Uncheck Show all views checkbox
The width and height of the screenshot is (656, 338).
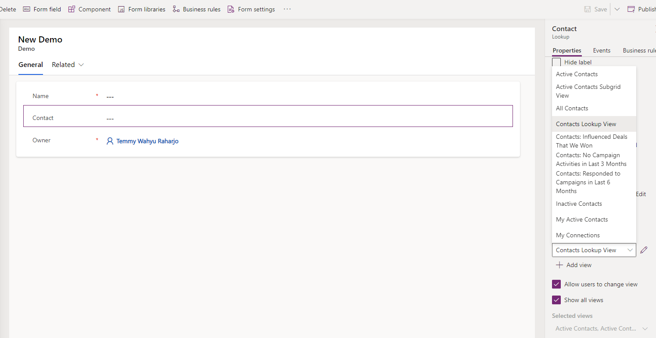(556, 300)
